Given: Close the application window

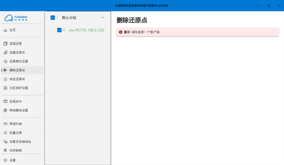Looking at the screenshot, I should click(279, 6).
